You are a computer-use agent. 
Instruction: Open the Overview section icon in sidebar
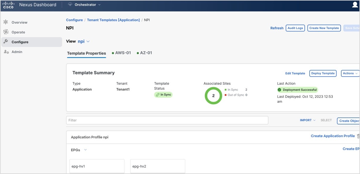point(5,22)
